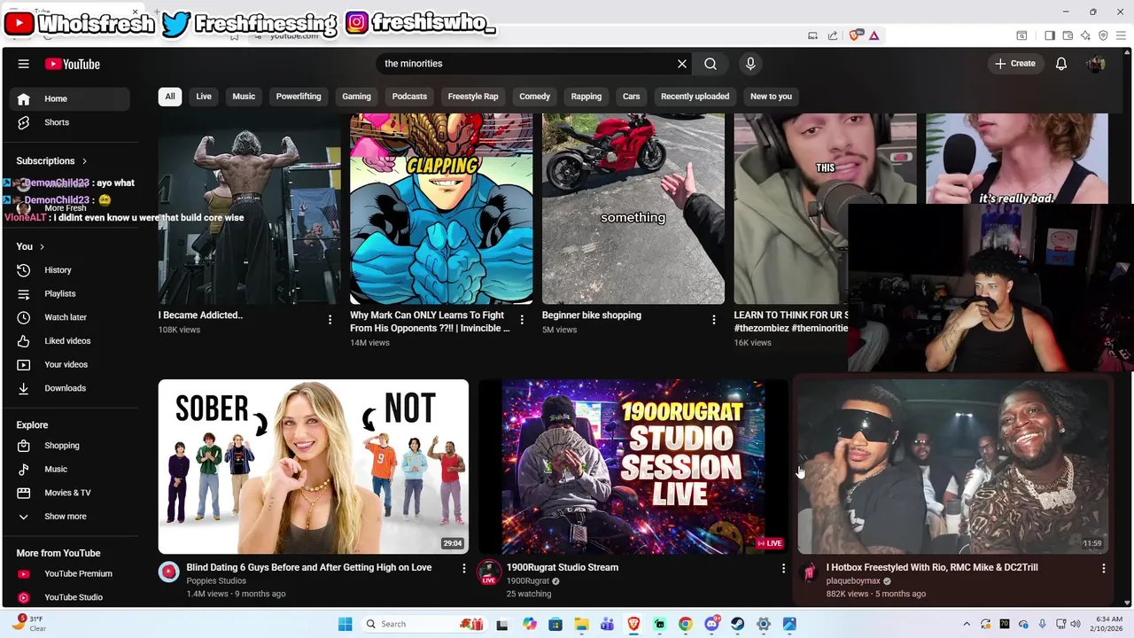This screenshot has width=1134, height=638.
Task: Open Downloads in the sidebar
Action: coord(71,388)
